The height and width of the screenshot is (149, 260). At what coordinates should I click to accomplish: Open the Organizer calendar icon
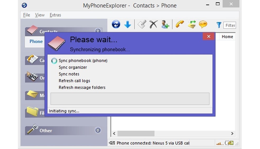pos(32,76)
